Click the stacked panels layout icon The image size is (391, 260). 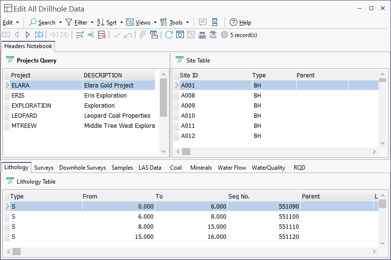[215, 22]
